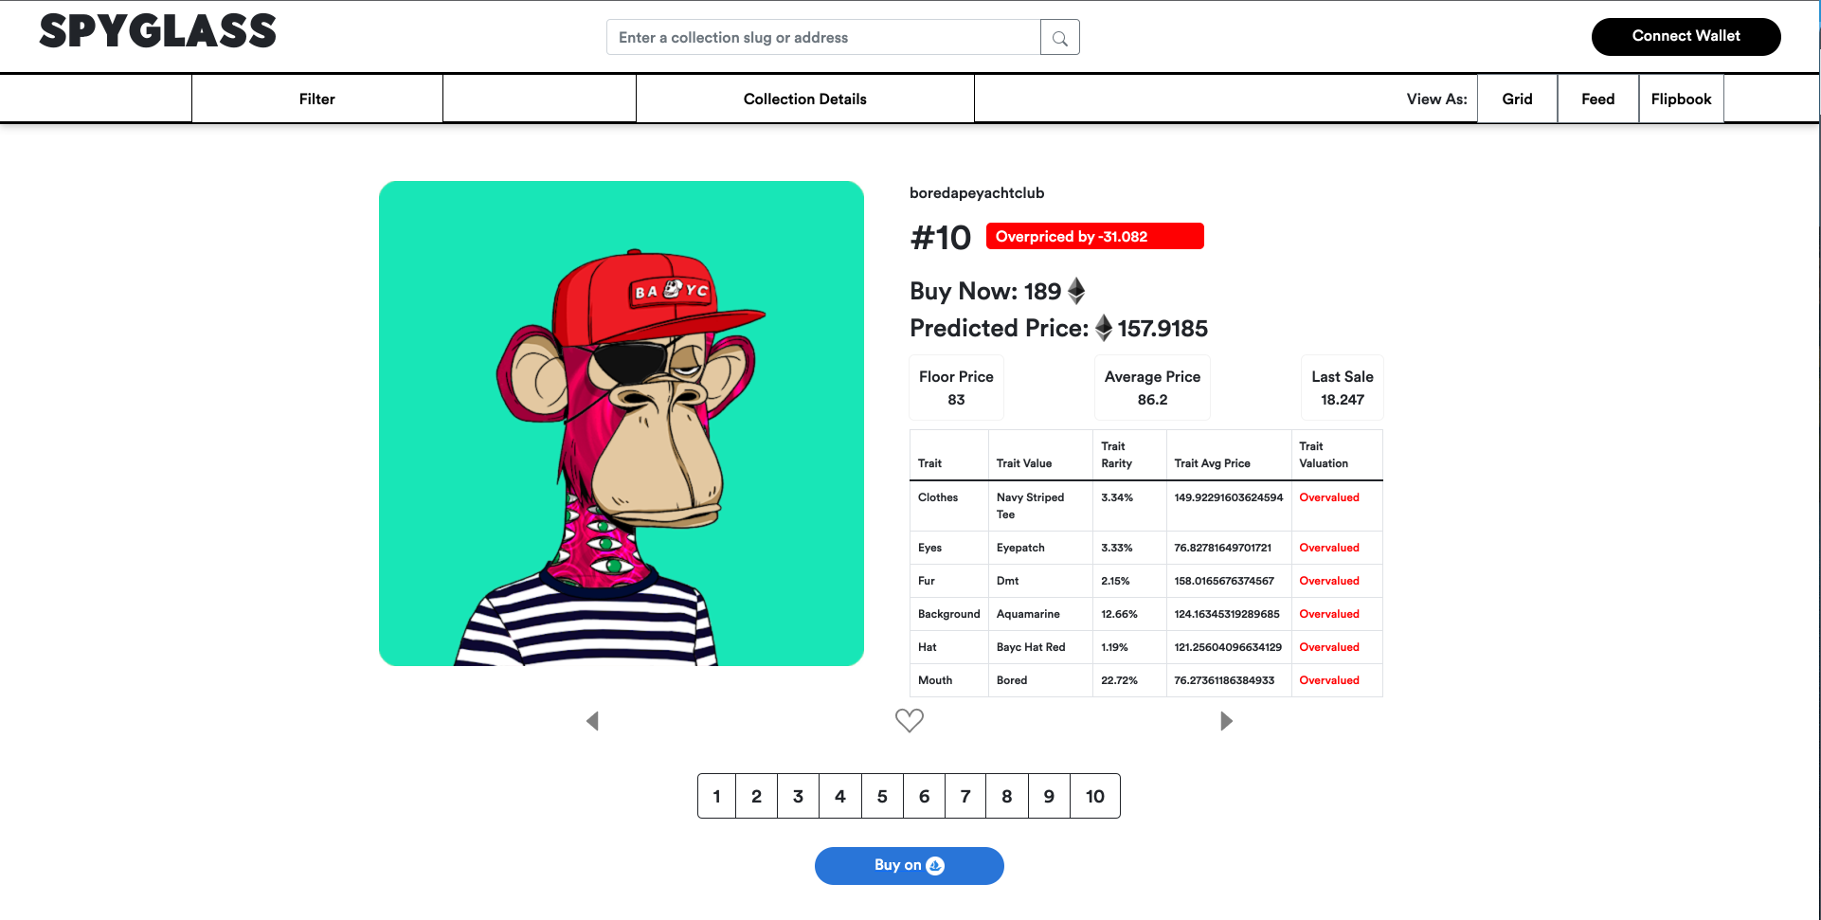Image resolution: width=1821 pixels, height=920 pixels.
Task: Go to page 1
Action: pyautogui.click(x=717, y=796)
